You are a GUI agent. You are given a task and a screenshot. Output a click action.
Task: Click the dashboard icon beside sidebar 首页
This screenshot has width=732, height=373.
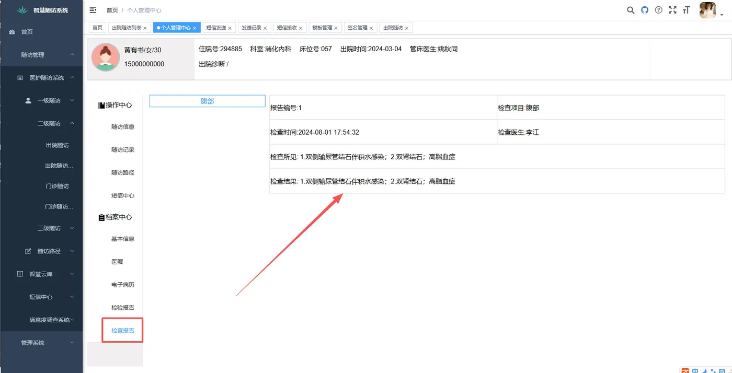point(12,32)
